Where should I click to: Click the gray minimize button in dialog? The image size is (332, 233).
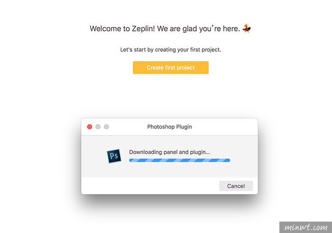click(x=98, y=126)
